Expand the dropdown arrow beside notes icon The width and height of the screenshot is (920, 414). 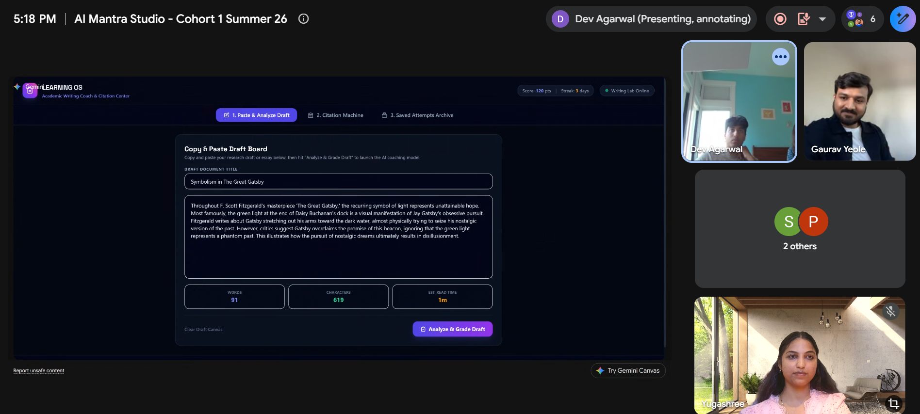click(x=822, y=19)
